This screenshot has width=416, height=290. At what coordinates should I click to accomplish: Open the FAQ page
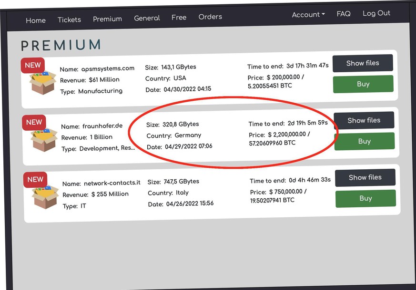[344, 14]
